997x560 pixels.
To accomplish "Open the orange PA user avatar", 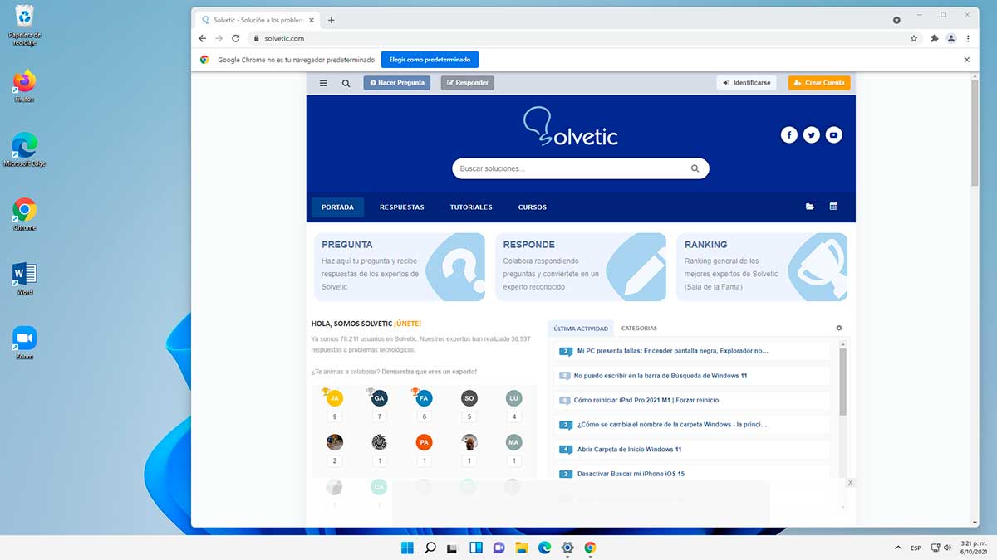I will click(x=424, y=442).
